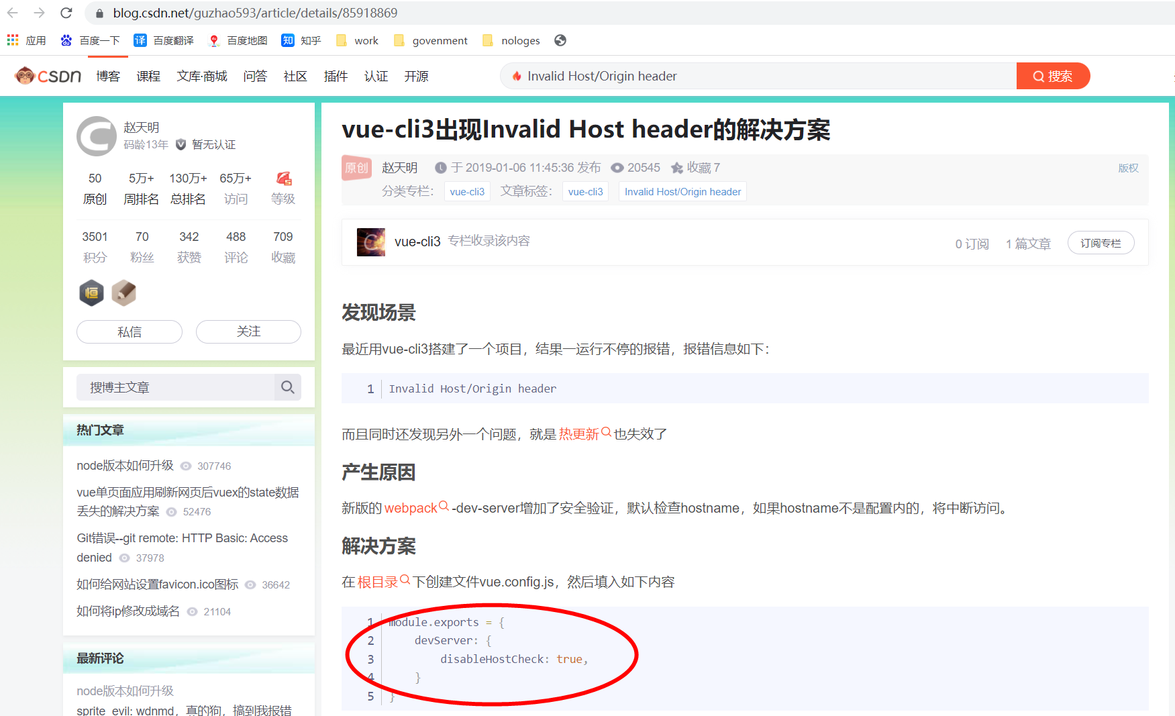Click the sidebar author name 赵天明
1175x716 pixels.
click(141, 127)
